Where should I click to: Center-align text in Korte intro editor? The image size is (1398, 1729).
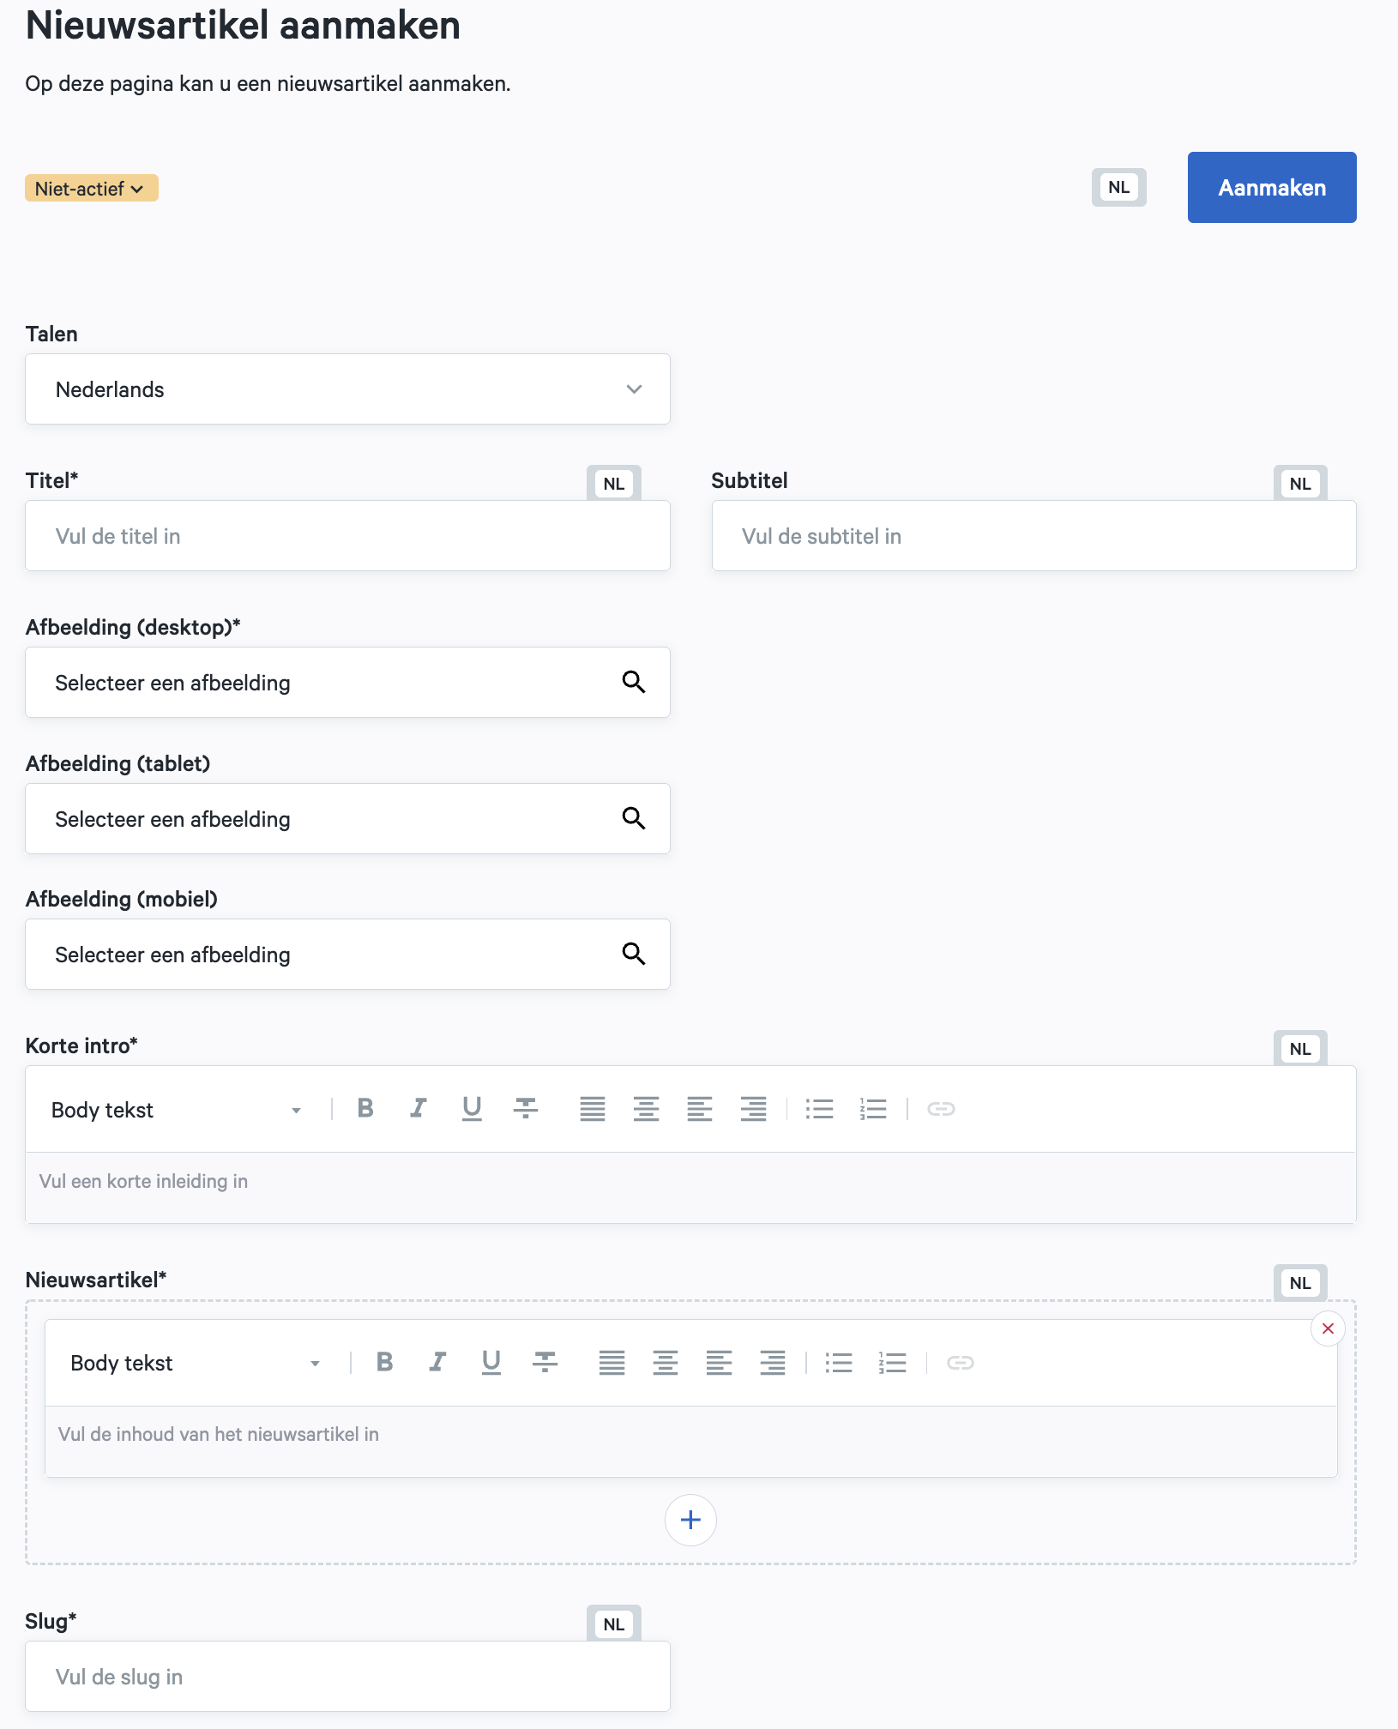point(646,1109)
